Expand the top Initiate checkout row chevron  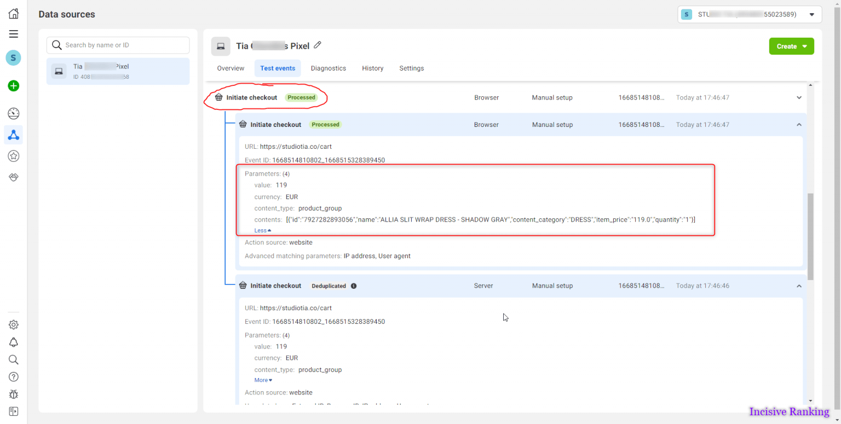(x=799, y=97)
